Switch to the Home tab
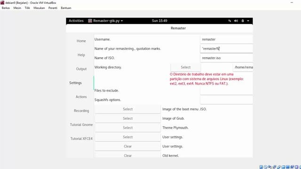The image size is (301, 169). coord(81,41)
